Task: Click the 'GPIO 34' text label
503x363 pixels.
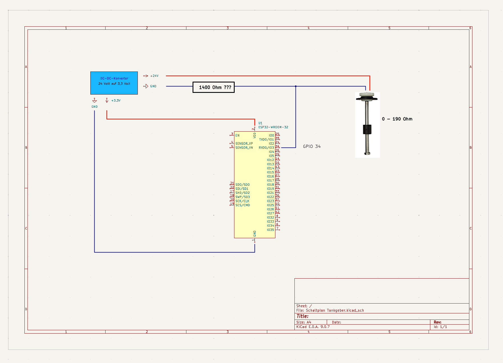Action: coord(312,146)
